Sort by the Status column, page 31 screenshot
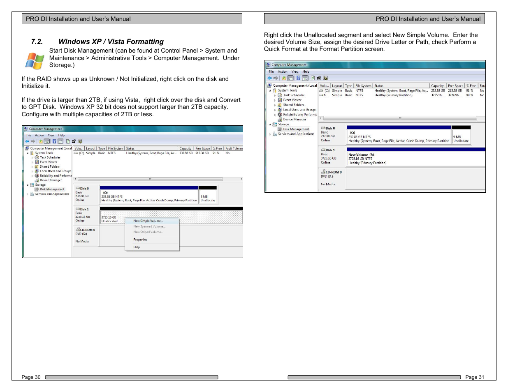This screenshot has height=392, width=508. pyautogui.click(x=401, y=86)
